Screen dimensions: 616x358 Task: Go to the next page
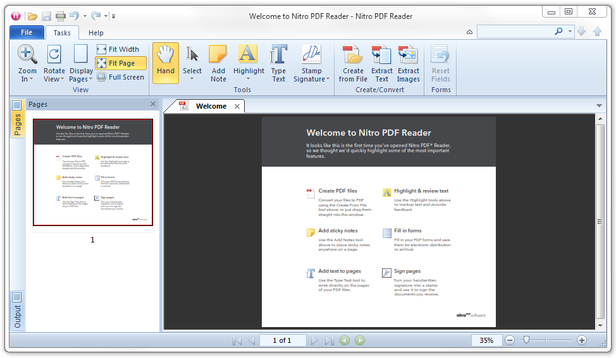(314, 340)
